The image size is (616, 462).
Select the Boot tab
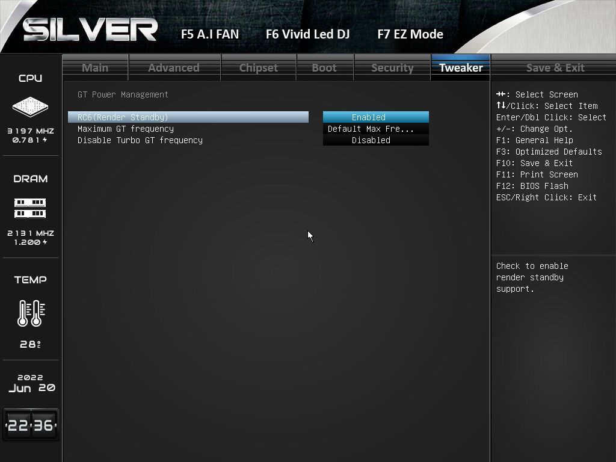coord(324,67)
